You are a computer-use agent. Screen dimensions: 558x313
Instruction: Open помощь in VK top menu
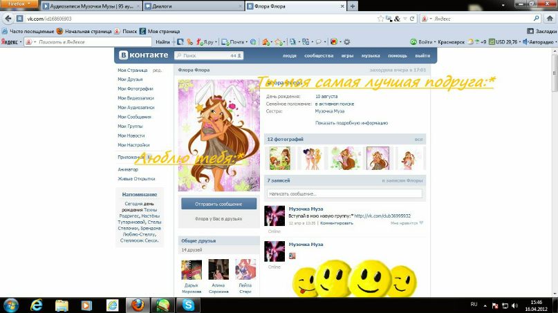397,56
